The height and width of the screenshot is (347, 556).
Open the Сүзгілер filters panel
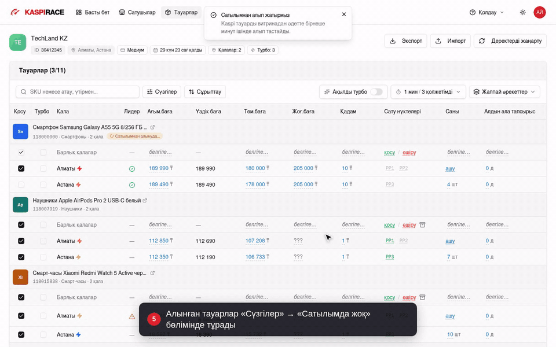point(162,92)
